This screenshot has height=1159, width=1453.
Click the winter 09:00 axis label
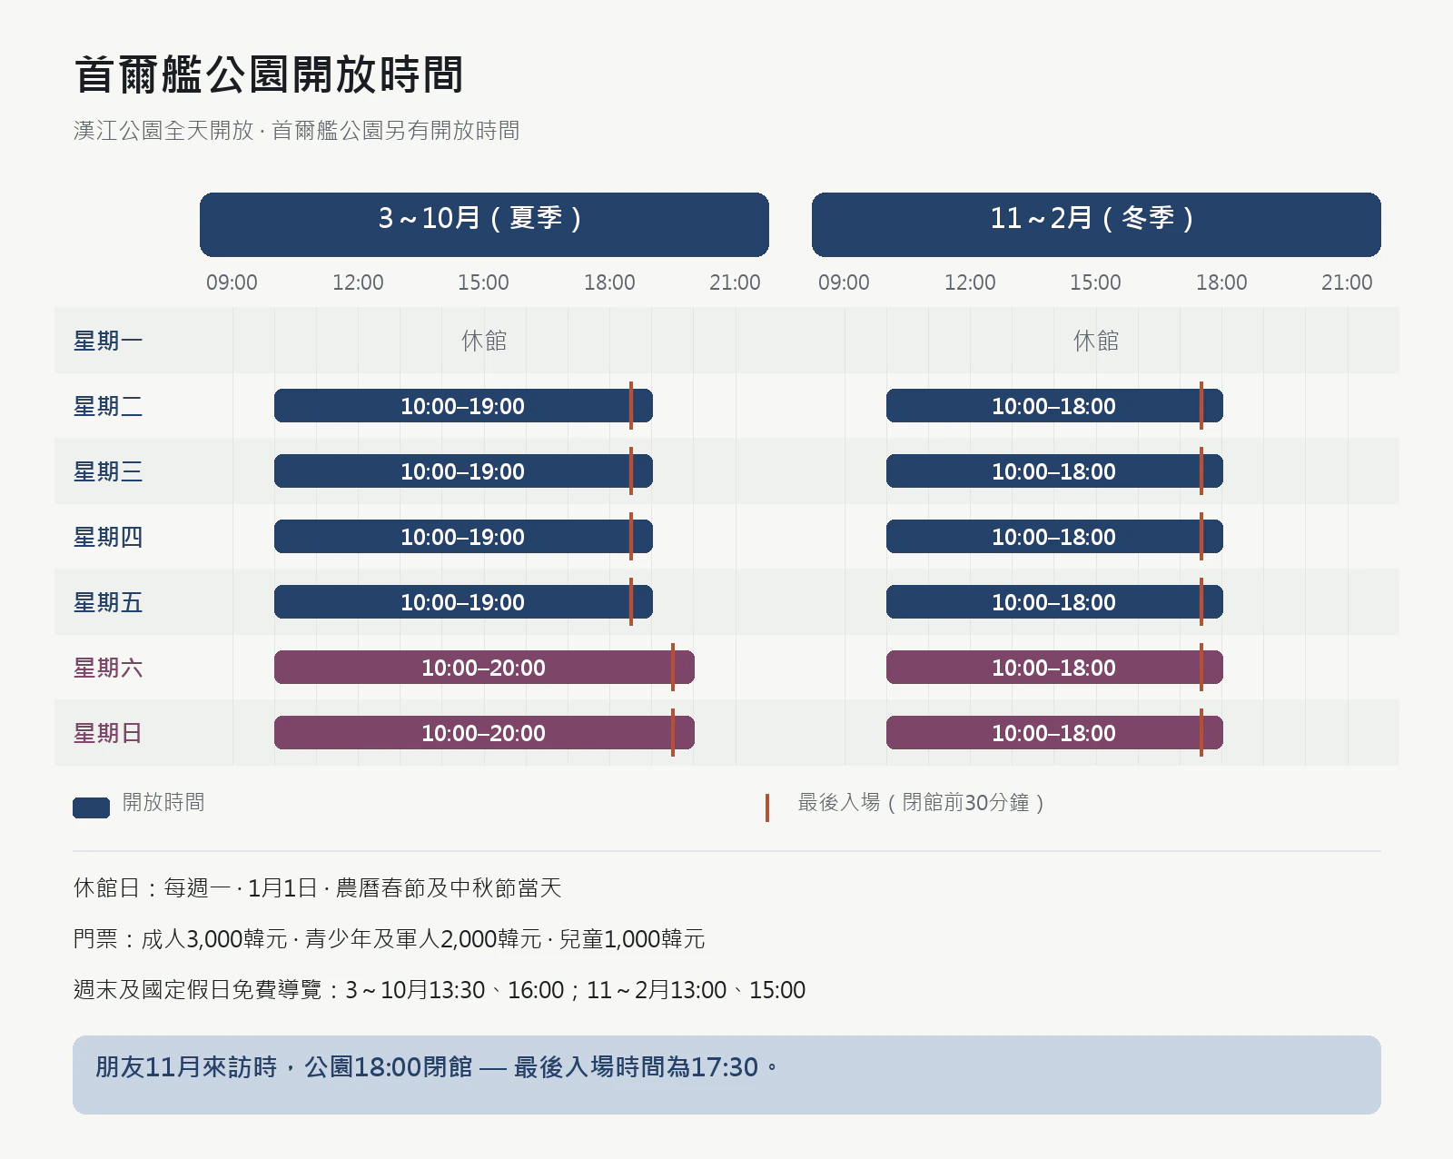pos(844,282)
